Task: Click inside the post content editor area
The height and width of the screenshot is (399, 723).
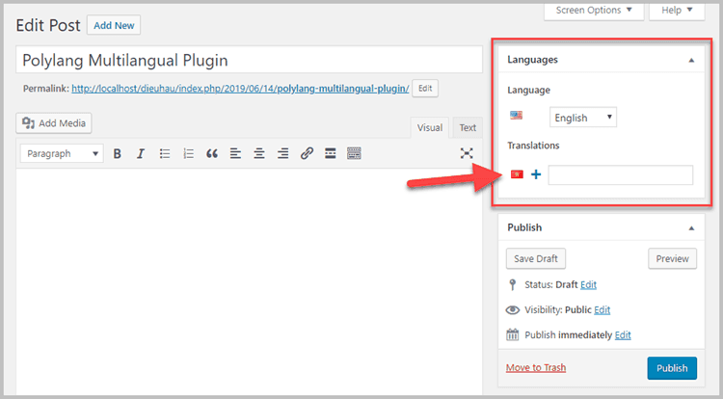Action: [x=249, y=281]
